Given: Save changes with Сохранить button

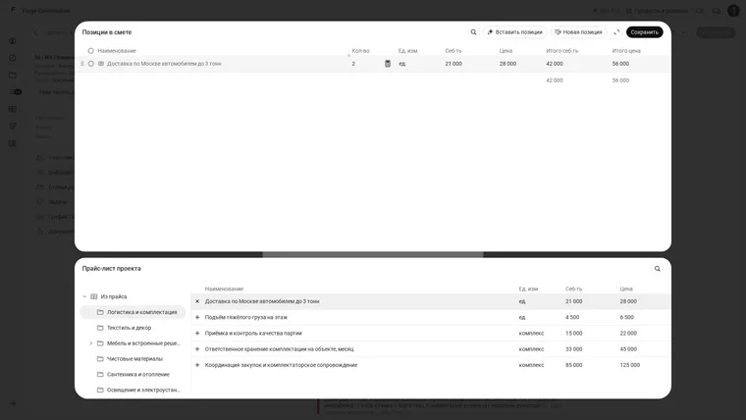Looking at the screenshot, I should [x=644, y=32].
